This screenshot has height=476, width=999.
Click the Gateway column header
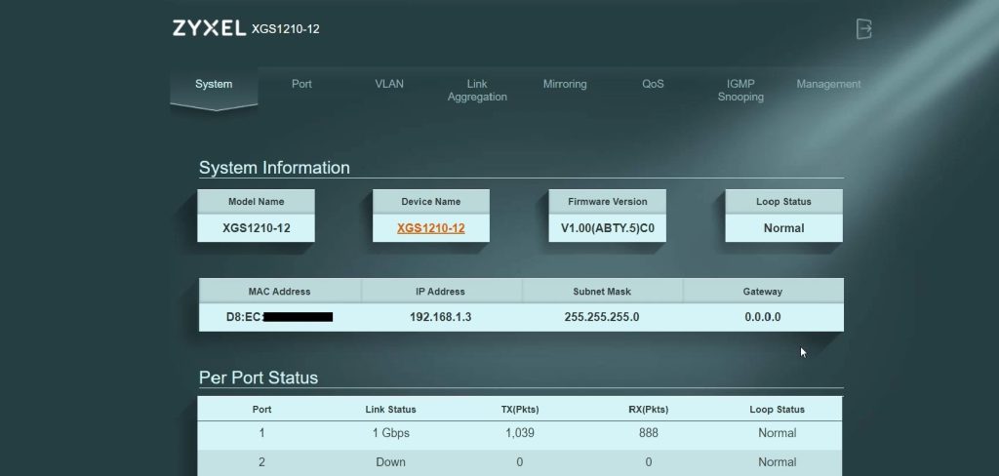click(763, 292)
